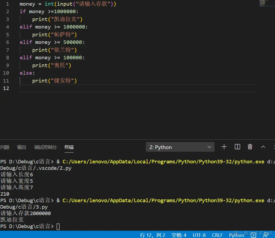
Task: Select the 终端 tab
Action: 69,147
